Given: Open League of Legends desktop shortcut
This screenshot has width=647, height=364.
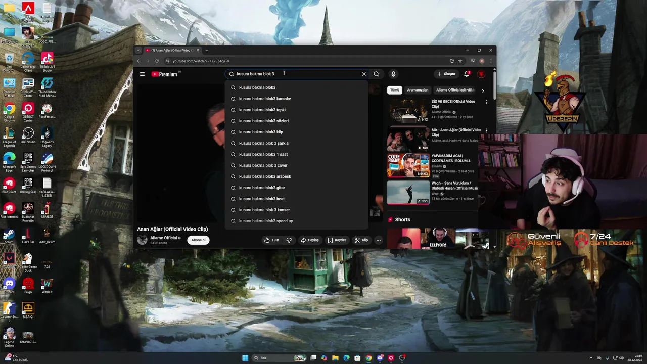Looking at the screenshot, I should point(9,136).
